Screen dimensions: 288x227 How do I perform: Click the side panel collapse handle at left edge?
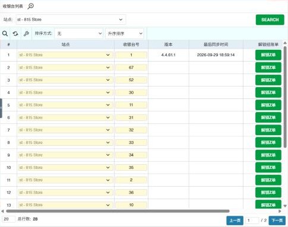tap(1, 108)
